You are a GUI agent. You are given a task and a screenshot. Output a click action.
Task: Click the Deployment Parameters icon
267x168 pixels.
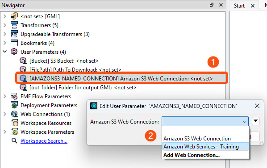[x=14, y=105]
